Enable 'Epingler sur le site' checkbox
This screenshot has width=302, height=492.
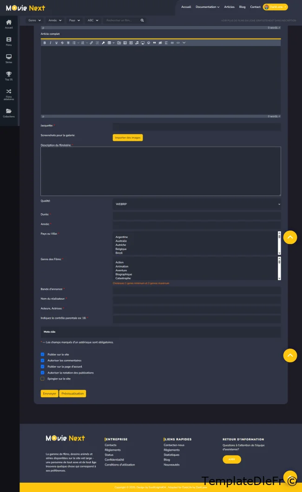[x=43, y=379]
